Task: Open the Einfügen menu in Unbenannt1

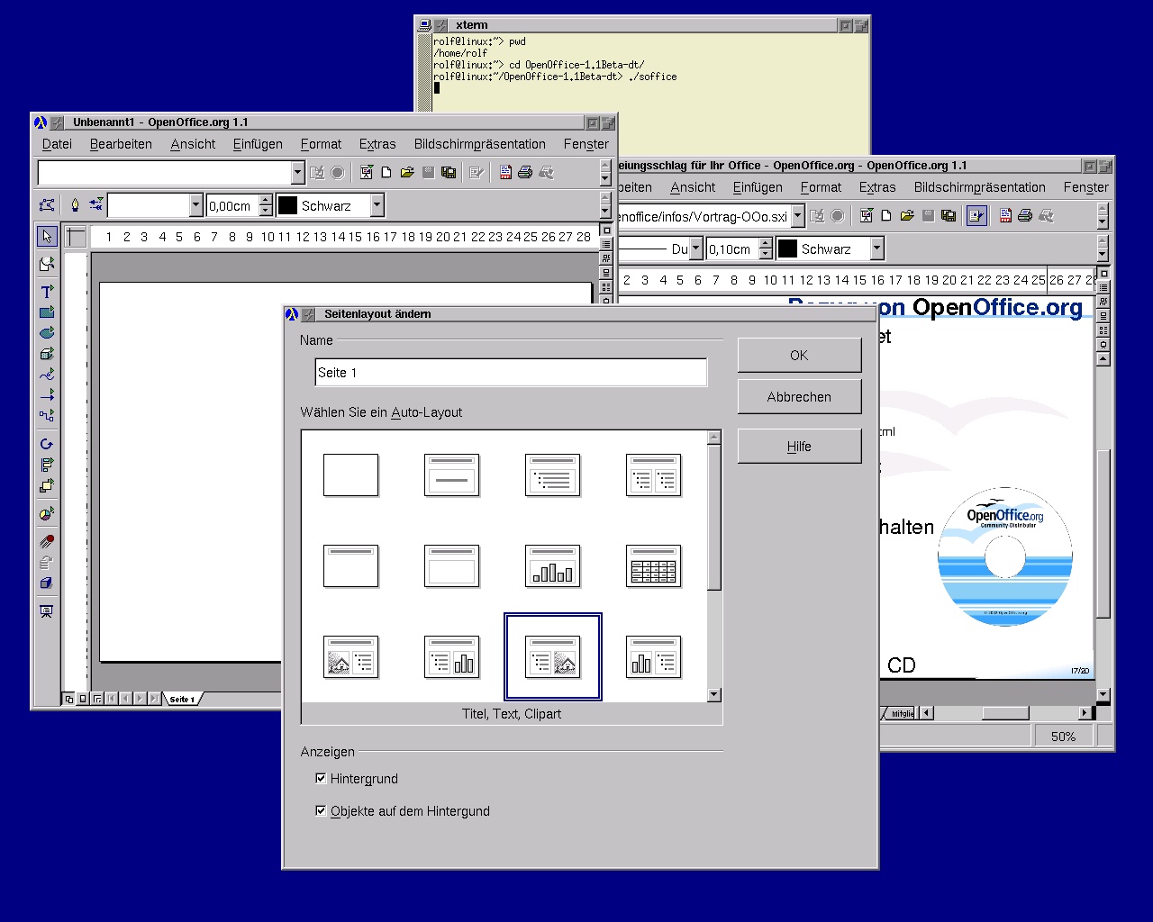Action: tap(258, 144)
